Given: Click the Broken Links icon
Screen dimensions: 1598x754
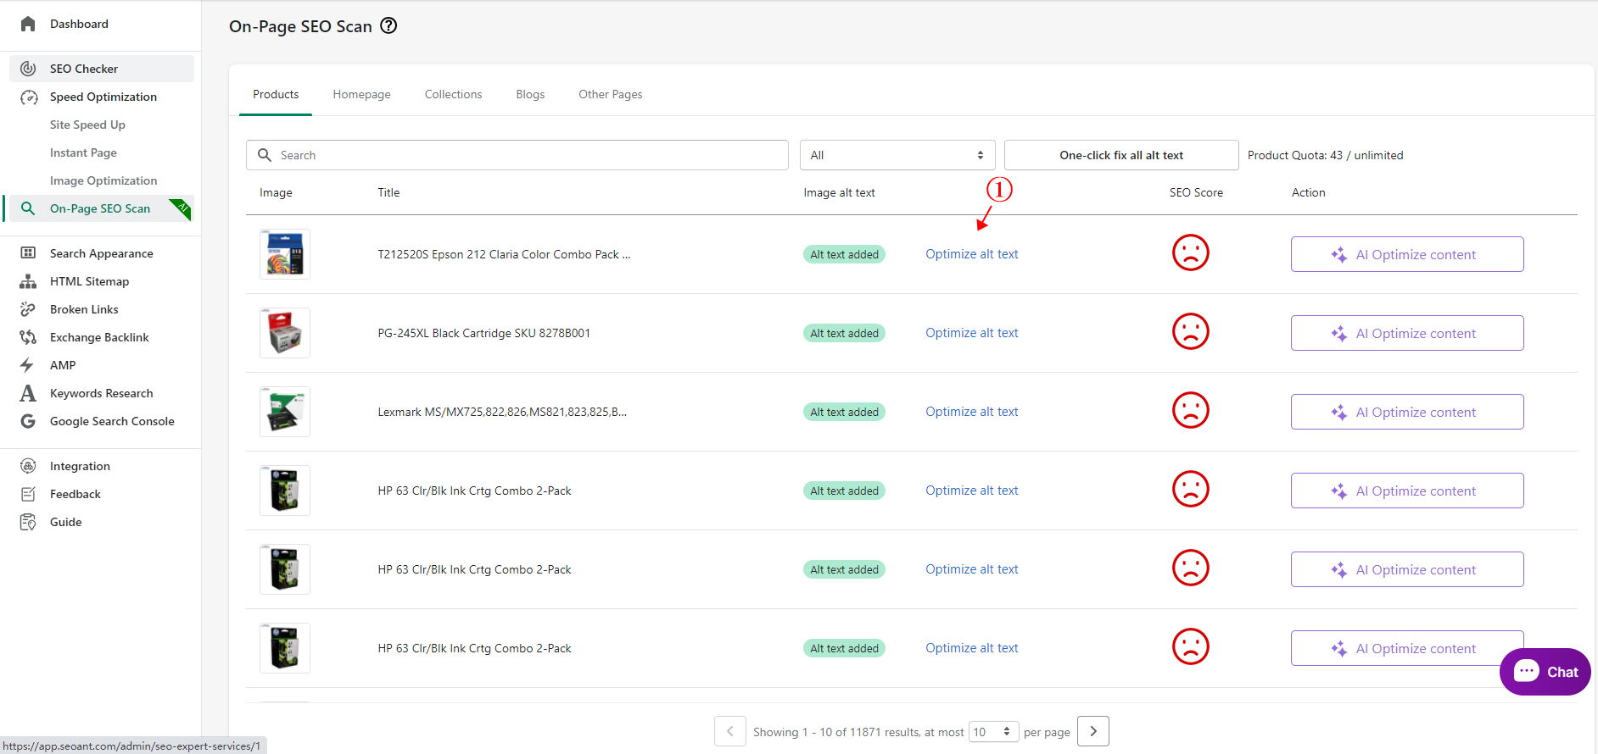Looking at the screenshot, I should tap(28, 309).
